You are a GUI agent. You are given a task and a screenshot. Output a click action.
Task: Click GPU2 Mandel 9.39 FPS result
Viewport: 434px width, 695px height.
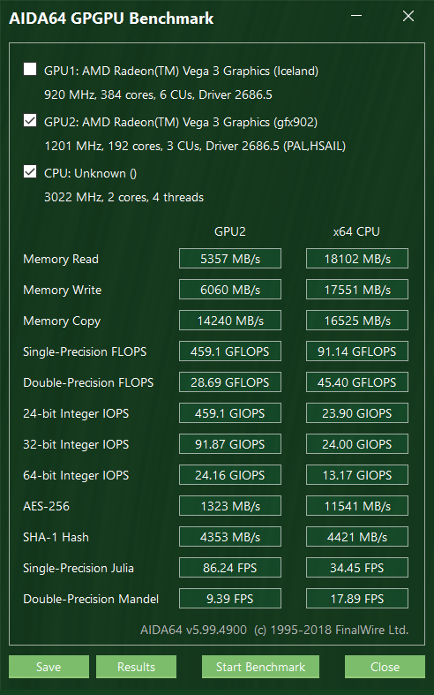[x=230, y=599]
